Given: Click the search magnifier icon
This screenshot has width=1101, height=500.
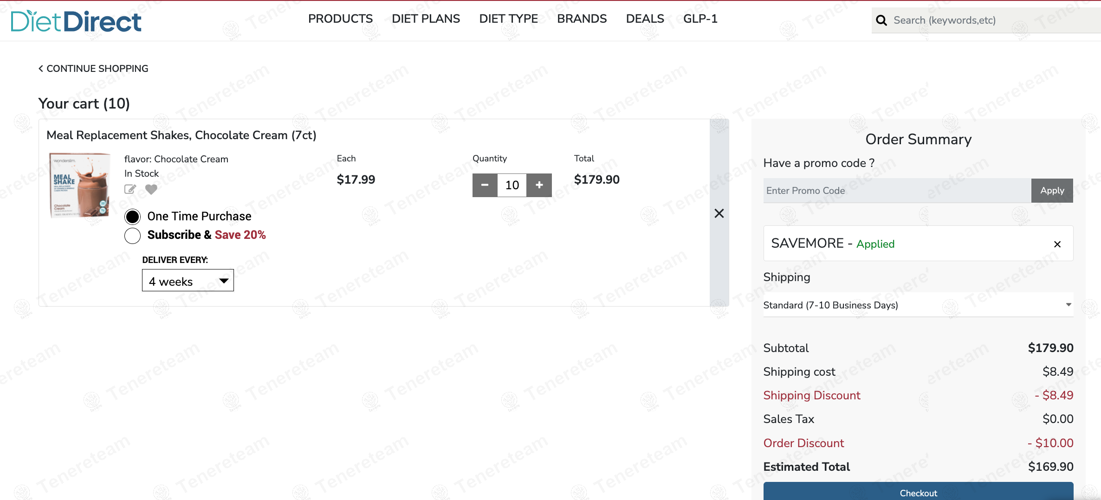Looking at the screenshot, I should click(x=881, y=20).
